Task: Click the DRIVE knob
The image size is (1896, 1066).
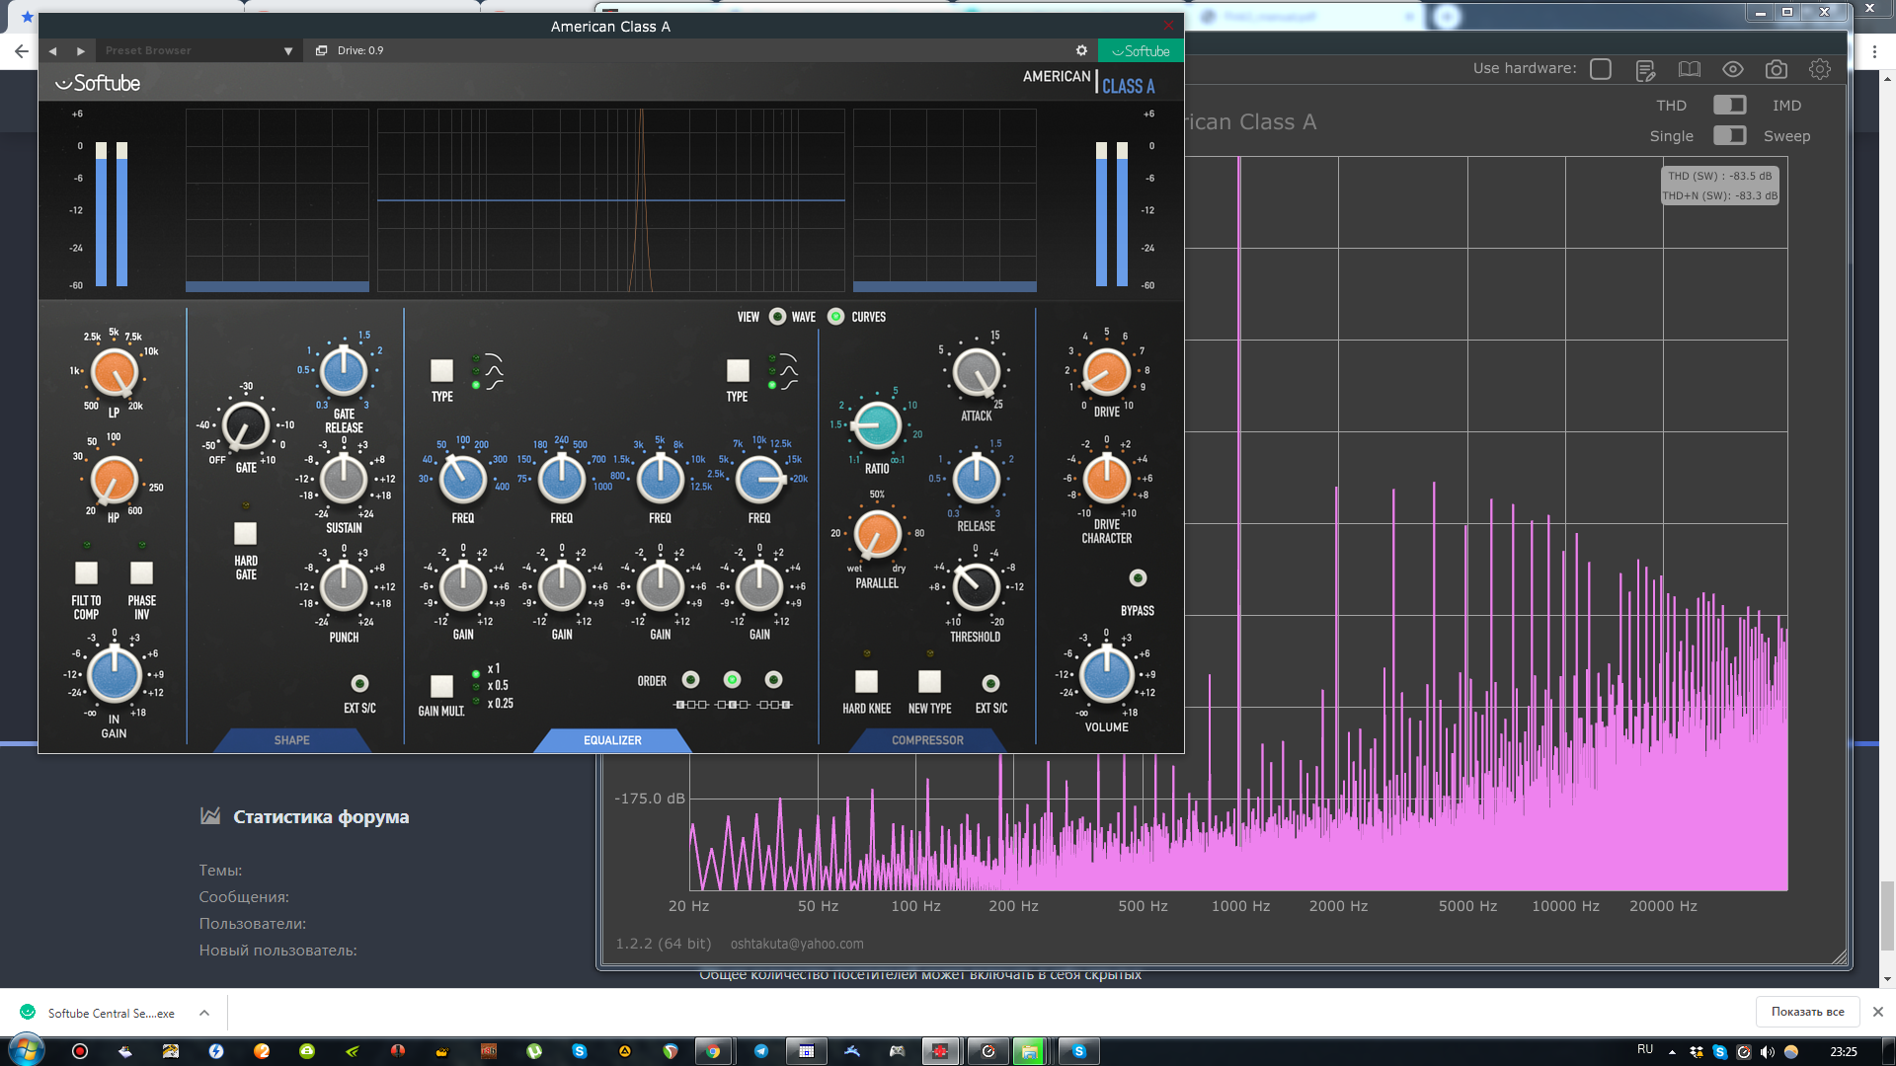Action: click(1106, 373)
